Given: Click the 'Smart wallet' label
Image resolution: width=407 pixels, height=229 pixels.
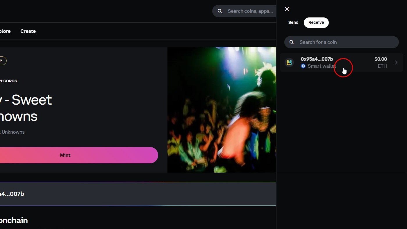Looking at the screenshot, I should point(322,66).
